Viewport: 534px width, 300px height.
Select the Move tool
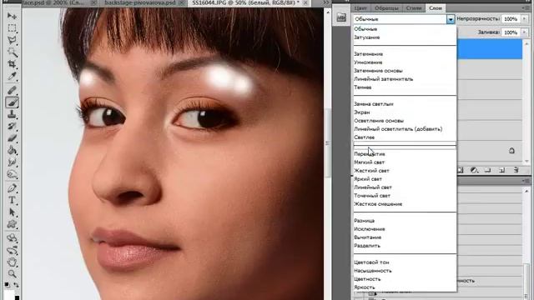(12, 16)
